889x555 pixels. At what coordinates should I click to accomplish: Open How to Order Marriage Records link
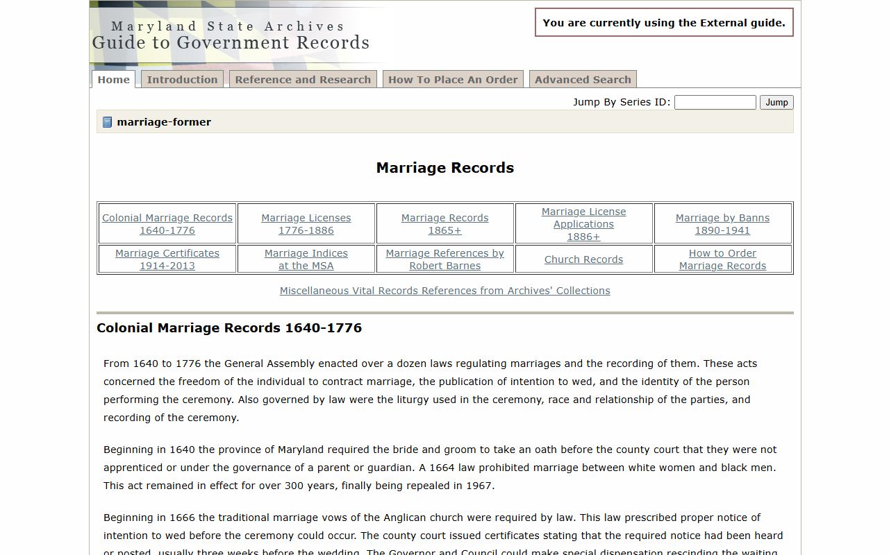point(723,259)
